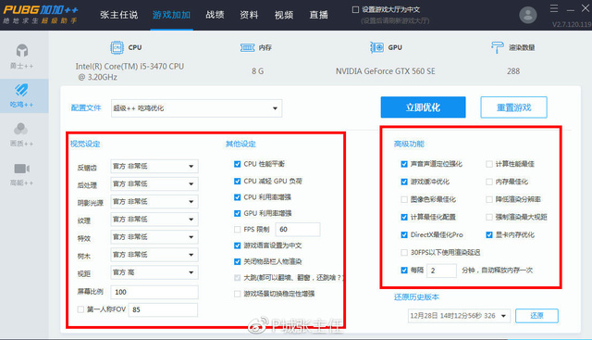Click the 还原 button

[536, 315]
